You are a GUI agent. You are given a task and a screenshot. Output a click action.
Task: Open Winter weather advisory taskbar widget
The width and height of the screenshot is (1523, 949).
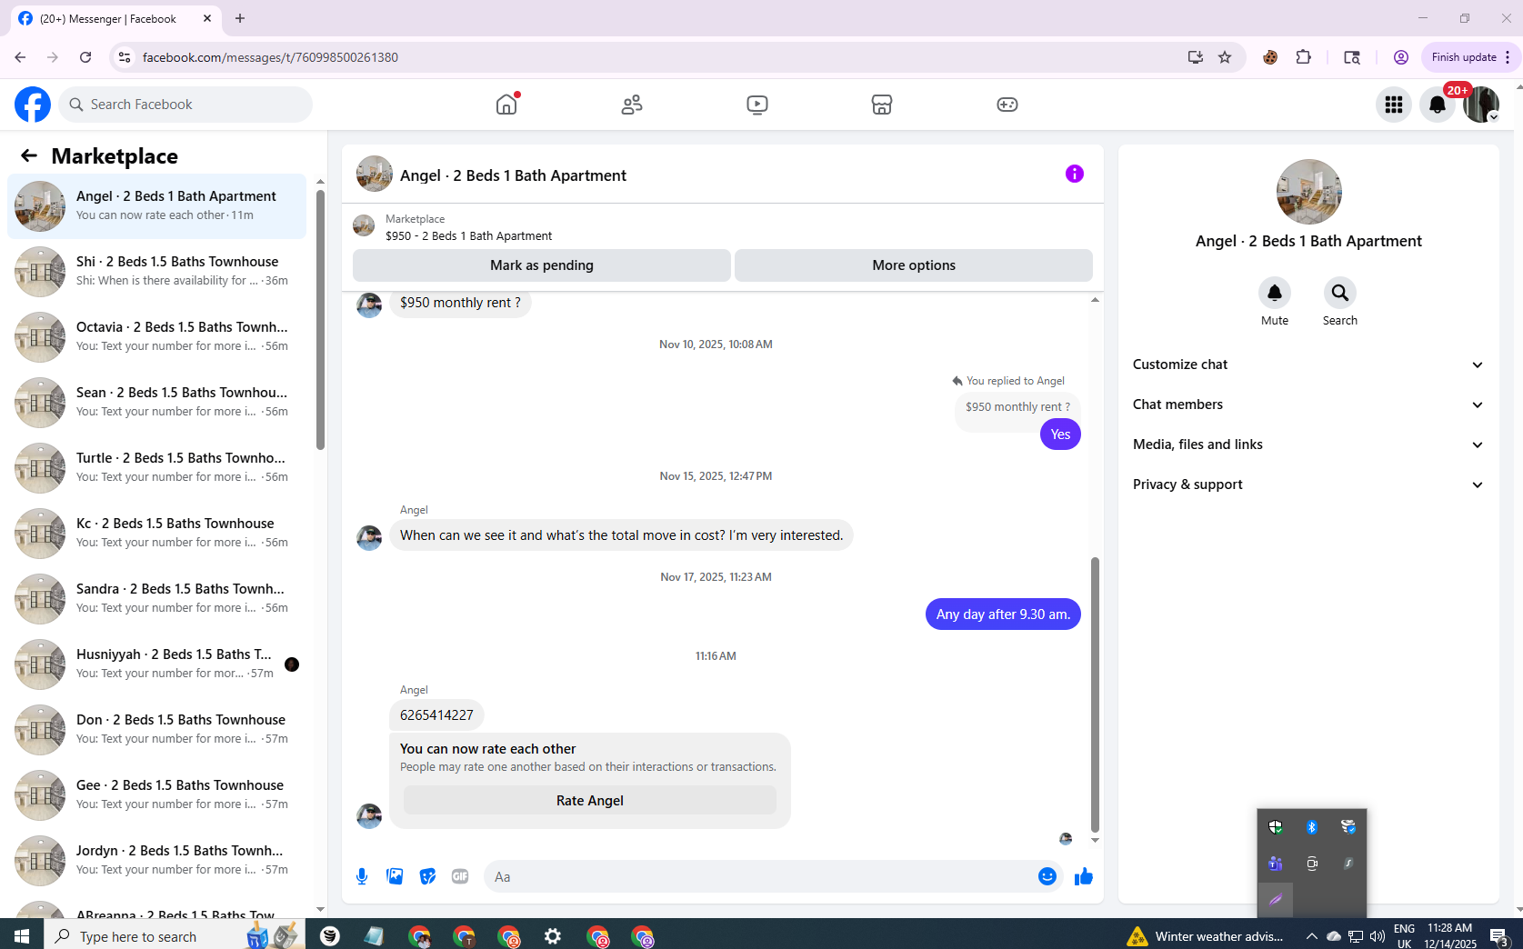point(1206,936)
